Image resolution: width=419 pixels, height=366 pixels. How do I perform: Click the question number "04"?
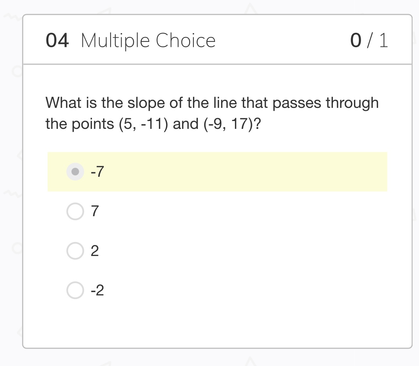(x=57, y=40)
